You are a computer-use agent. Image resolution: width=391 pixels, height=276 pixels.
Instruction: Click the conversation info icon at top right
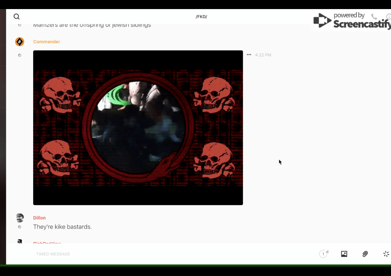coord(388,17)
